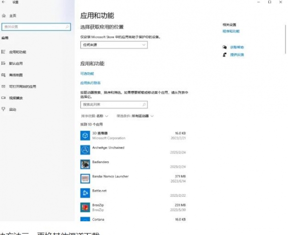
Task: Click the 3D 查看器 app icon
Action: 85,136
